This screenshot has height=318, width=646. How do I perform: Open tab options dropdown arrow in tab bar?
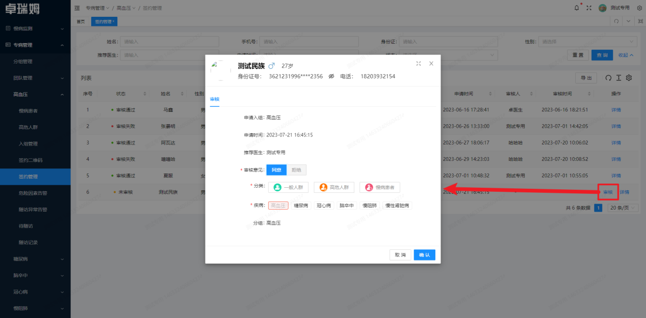628,21
